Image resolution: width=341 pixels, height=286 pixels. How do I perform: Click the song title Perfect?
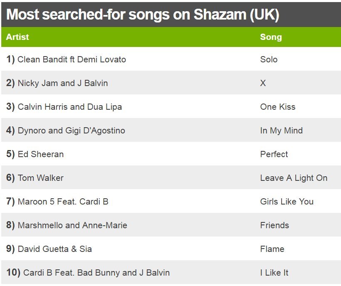(274, 154)
